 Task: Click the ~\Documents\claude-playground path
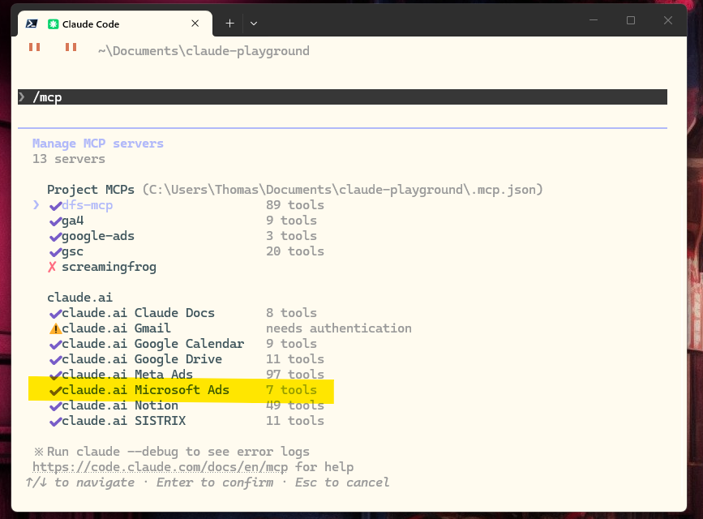coord(204,51)
